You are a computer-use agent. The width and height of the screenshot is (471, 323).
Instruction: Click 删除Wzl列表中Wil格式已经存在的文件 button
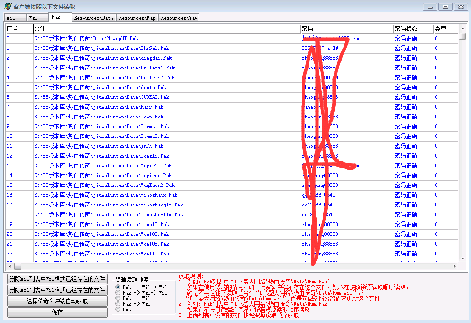pyautogui.click(x=57, y=290)
